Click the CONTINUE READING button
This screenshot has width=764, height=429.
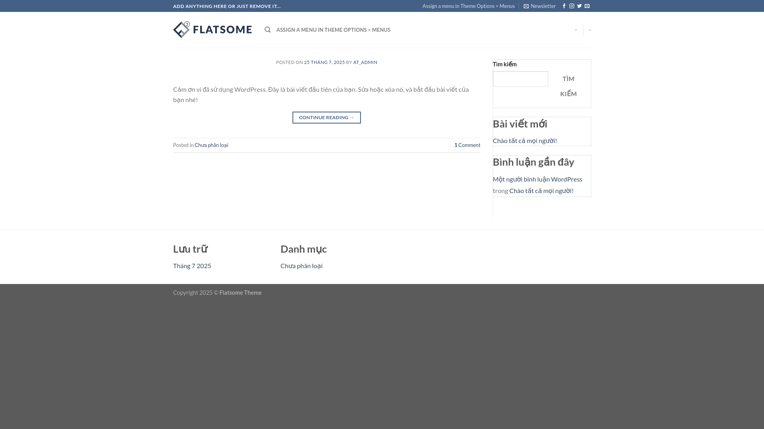[x=327, y=118]
